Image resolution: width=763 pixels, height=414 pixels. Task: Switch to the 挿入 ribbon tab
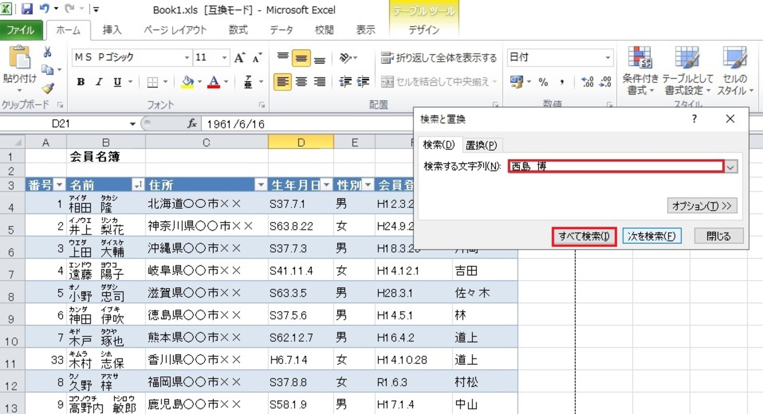click(112, 30)
